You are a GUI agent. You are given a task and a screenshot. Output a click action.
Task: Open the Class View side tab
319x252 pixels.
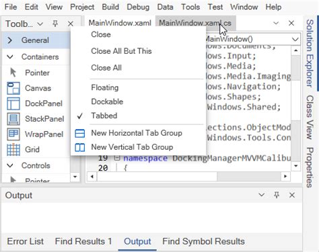tap(310, 118)
